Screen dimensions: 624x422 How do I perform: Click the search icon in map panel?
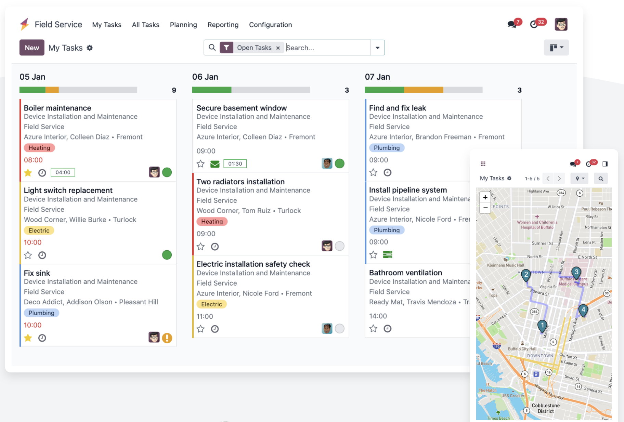pyautogui.click(x=600, y=179)
